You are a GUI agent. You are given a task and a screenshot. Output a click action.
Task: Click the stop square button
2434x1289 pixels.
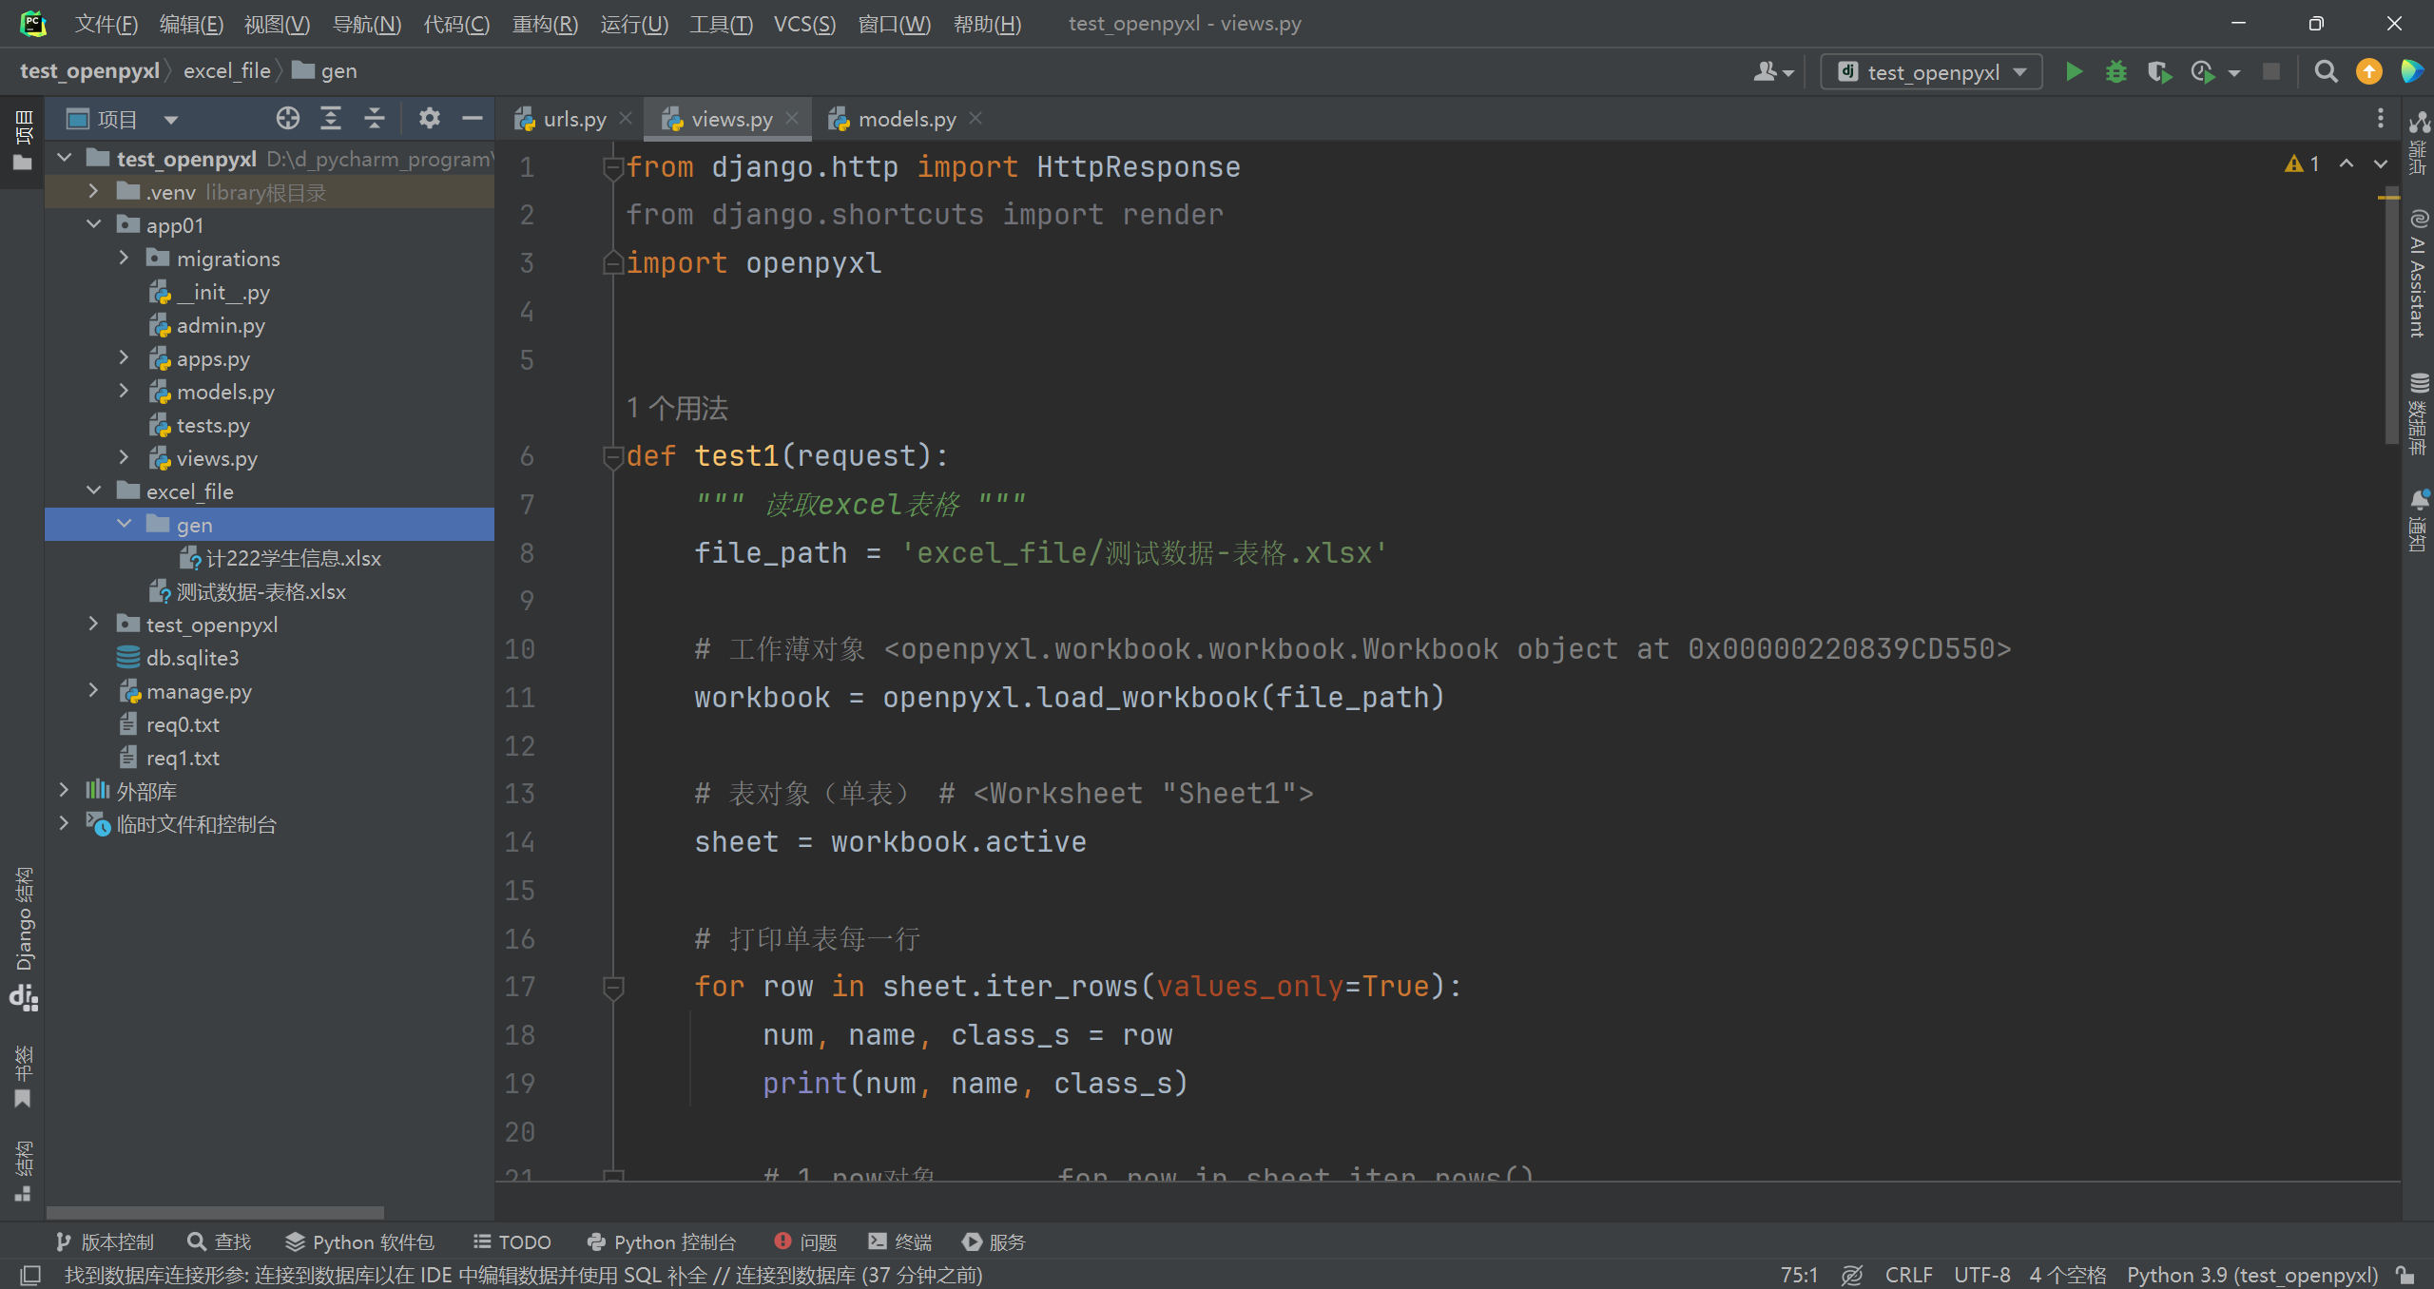[x=2271, y=72]
